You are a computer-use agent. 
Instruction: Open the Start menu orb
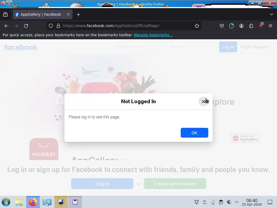coord(6,202)
